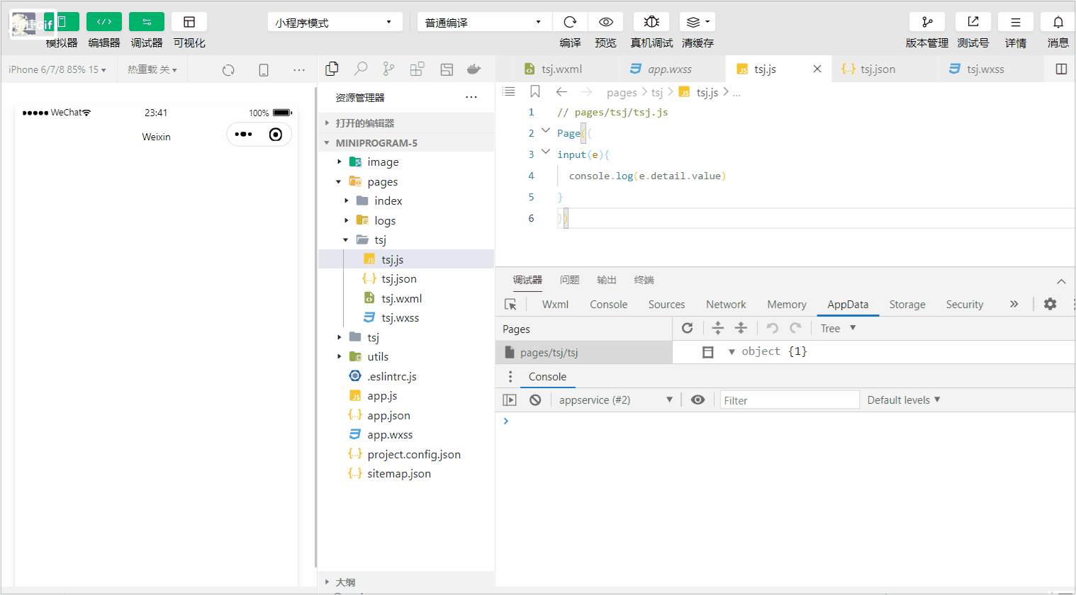The image size is (1076, 595).
Task: Open the hot reload (热重载) dropdown
Action: [152, 69]
